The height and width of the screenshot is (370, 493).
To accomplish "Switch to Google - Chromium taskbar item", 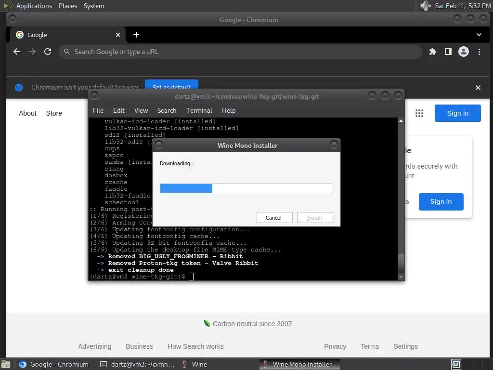I will [54, 364].
